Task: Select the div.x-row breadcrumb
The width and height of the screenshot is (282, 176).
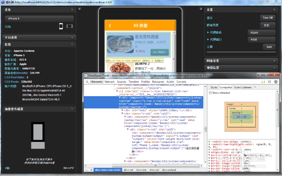Action: coord(141,170)
